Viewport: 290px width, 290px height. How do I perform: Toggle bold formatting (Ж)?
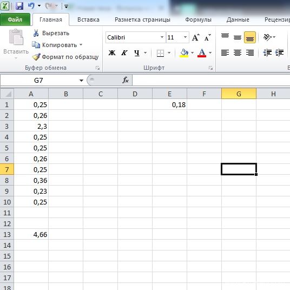pos(111,53)
